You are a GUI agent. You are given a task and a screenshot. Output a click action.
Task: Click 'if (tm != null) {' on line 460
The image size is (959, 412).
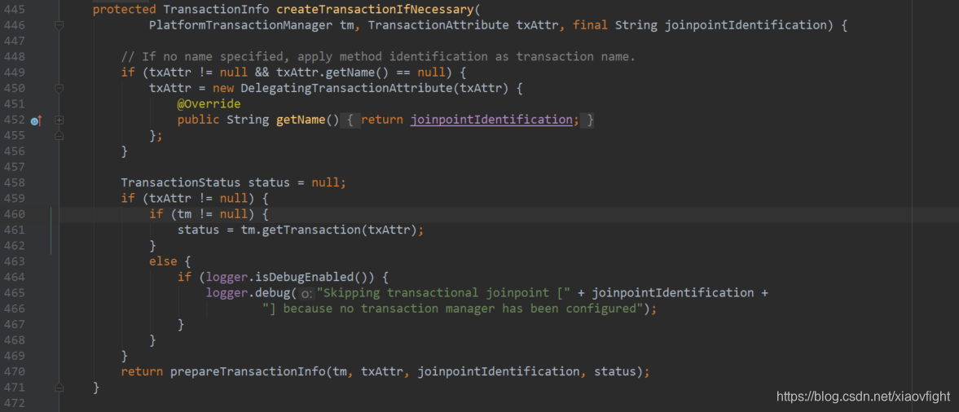tap(209, 215)
